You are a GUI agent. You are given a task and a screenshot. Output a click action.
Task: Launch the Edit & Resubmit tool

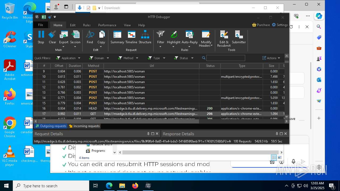point(224,39)
